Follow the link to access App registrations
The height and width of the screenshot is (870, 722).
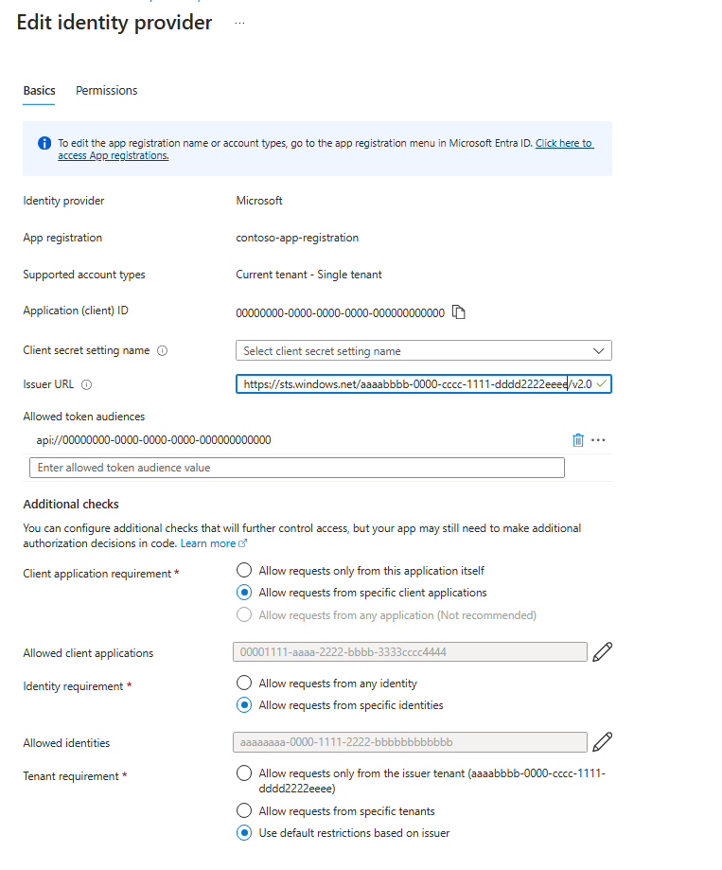326,150
